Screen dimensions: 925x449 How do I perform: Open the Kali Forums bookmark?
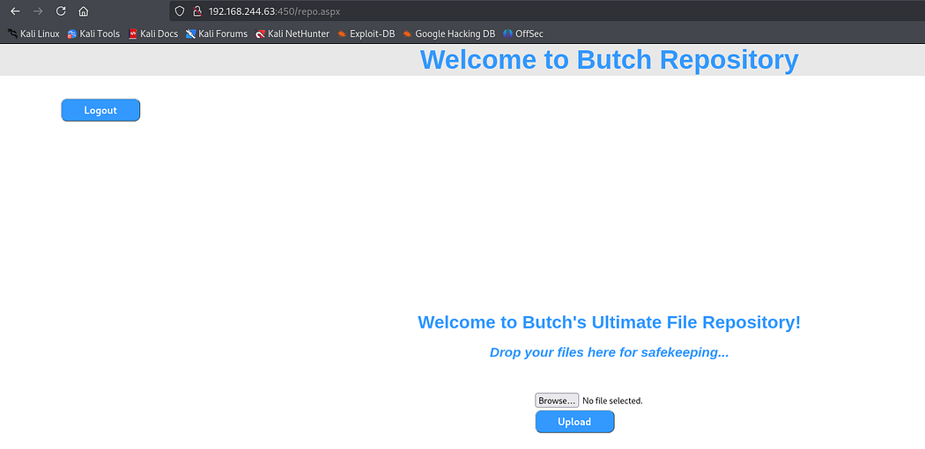tap(217, 33)
